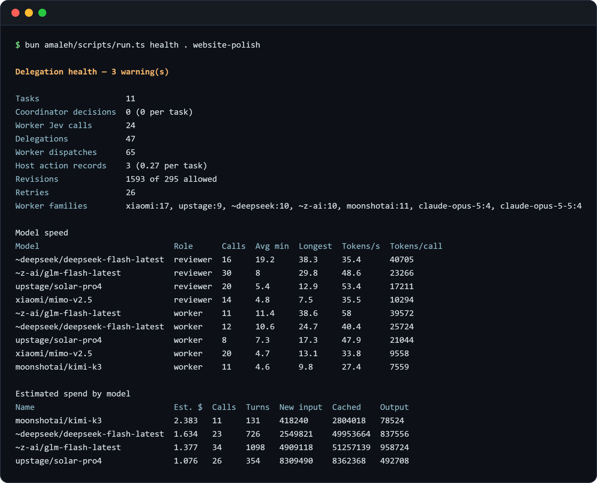Click the 'Worker families' label
597x483 pixels.
tap(51, 206)
